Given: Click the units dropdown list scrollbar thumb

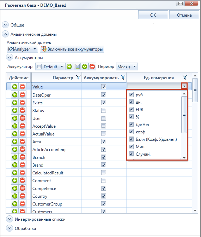Looking at the screenshot, I should pos(184,115).
